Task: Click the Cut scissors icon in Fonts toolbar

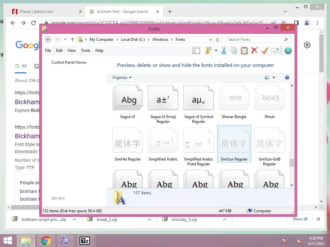Action: 224,50
